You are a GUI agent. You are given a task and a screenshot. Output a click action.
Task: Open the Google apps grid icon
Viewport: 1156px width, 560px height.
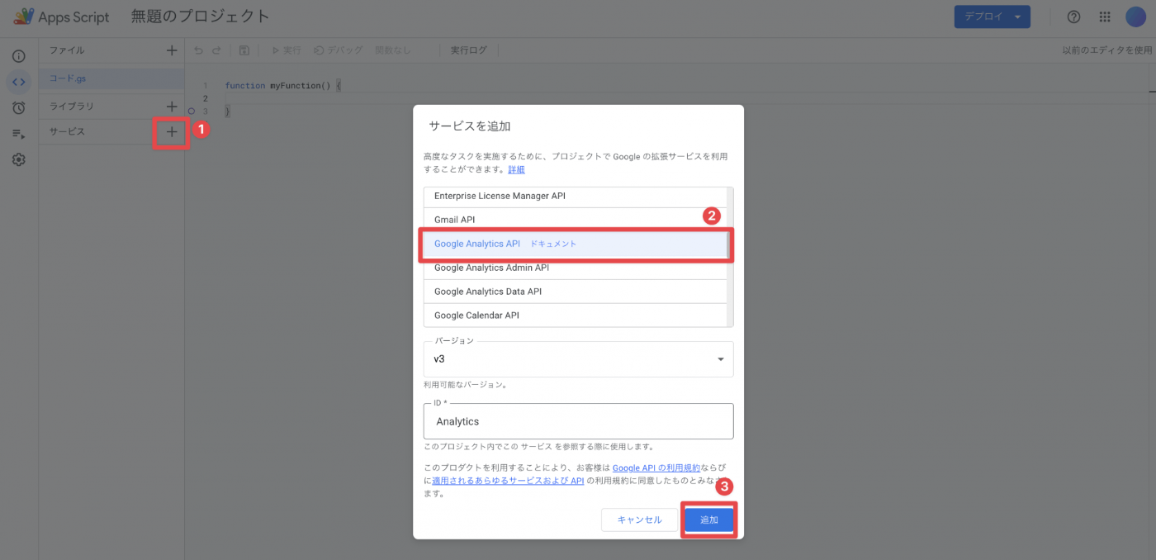click(1105, 17)
